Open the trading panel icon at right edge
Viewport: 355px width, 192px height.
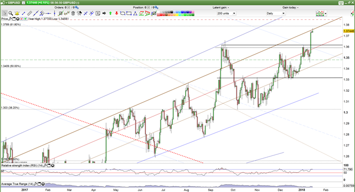coord(352,14)
